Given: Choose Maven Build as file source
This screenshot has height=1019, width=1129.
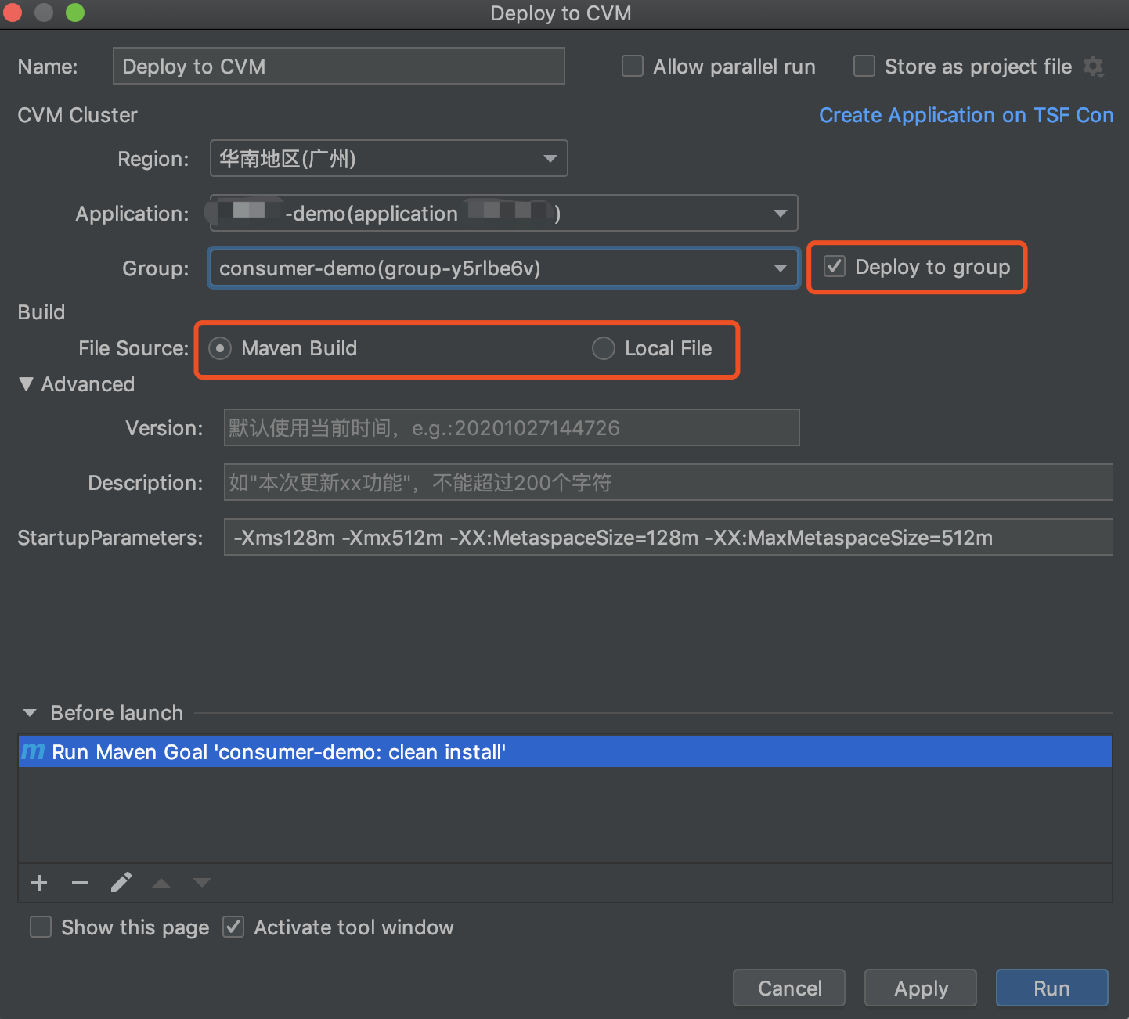Looking at the screenshot, I should tap(220, 348).
